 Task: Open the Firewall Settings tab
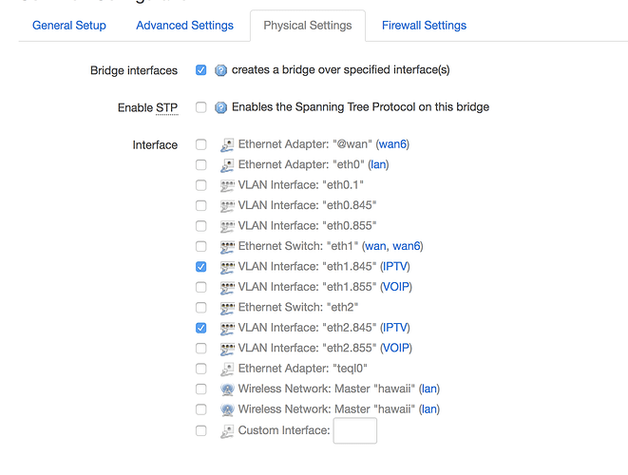pyautogui.click(x=424, y=26)
